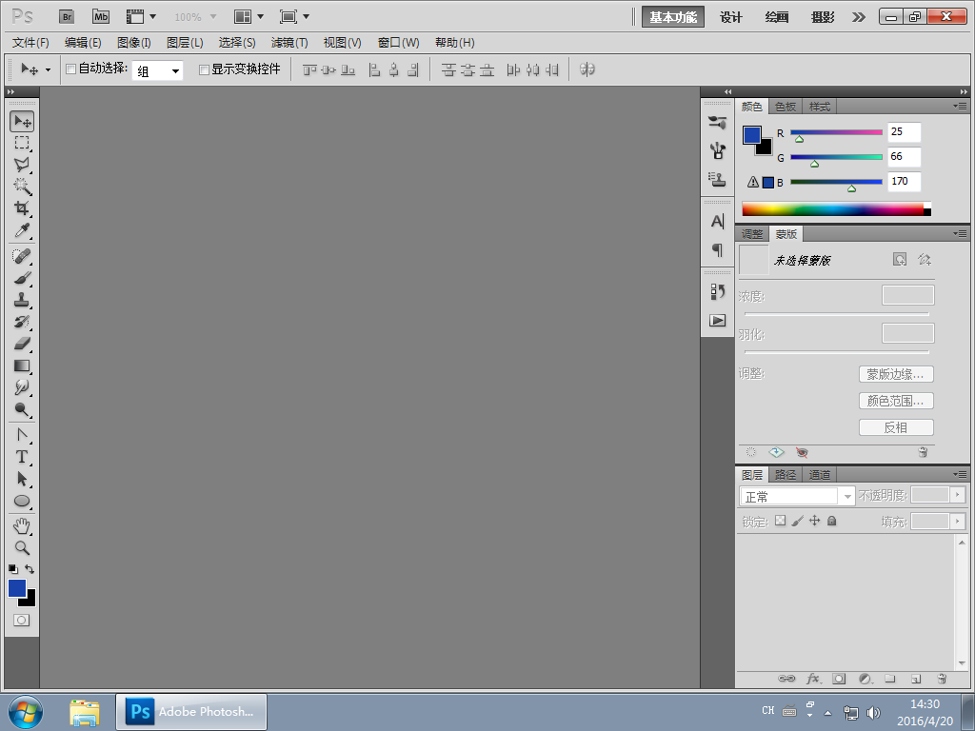The image size is (975, 731).
Task: Click the 颜色范围... button
Action: click(x=896, y=401)
